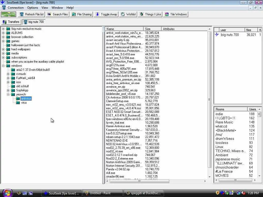Viewport: 263px width, 197px height.
Task: Select the big nuts 700 tab
Action: coord(34,22)
